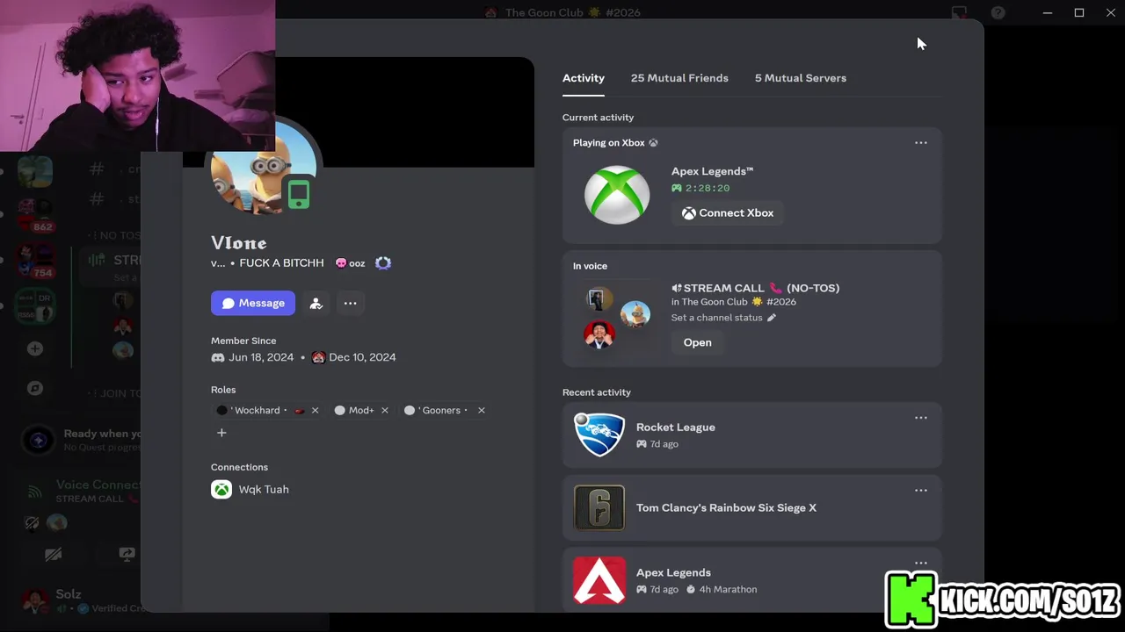Open the recent Apex Legends activity options
The height and width of the screenshot is (632, 1125).
coord(920,564)
